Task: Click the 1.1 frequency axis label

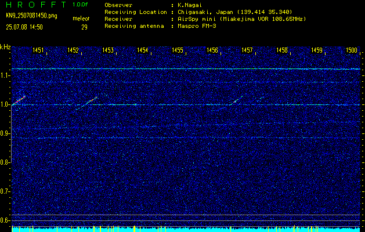Action: pyautogui.click(x=4, y=75)
